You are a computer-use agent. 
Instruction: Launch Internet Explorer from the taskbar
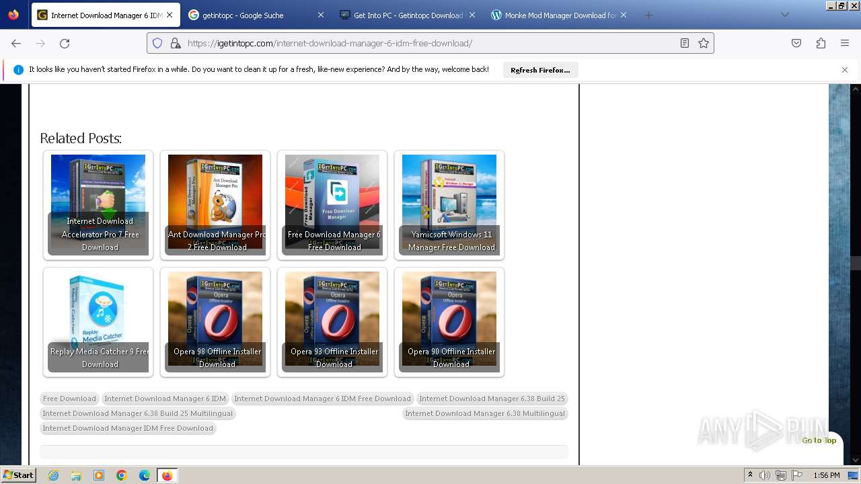click(53, 475)
